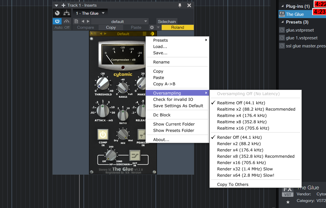Select Realtime Off (44.1 kHz) option
Image resolution: width=326 pixels, height=208 pixels.
point(255,103)
